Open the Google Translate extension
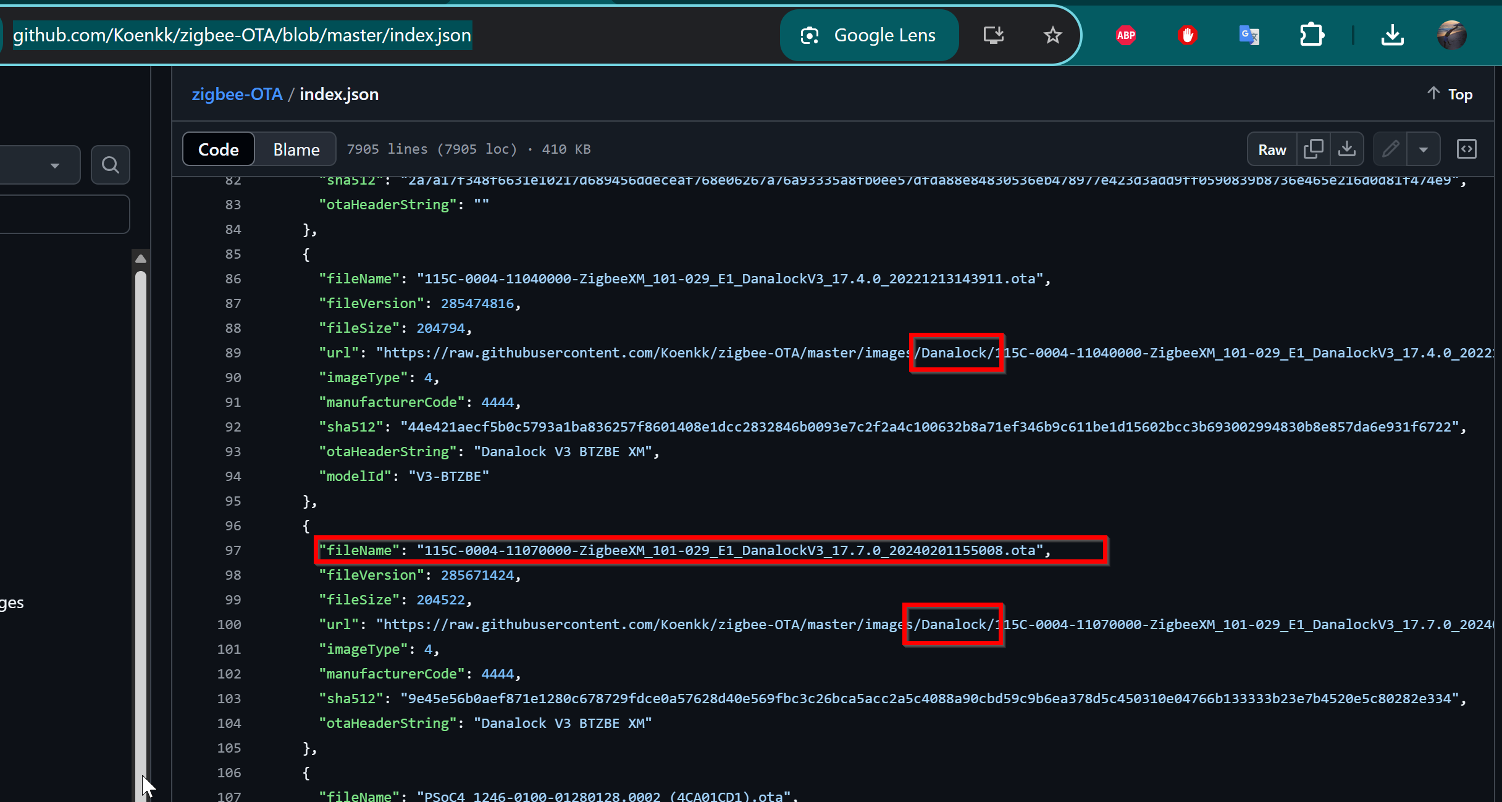The height and width of the screenshot is (802, 1502). 1249,35
